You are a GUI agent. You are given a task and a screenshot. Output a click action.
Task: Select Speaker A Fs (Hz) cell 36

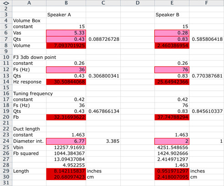(x=66, y=70)
